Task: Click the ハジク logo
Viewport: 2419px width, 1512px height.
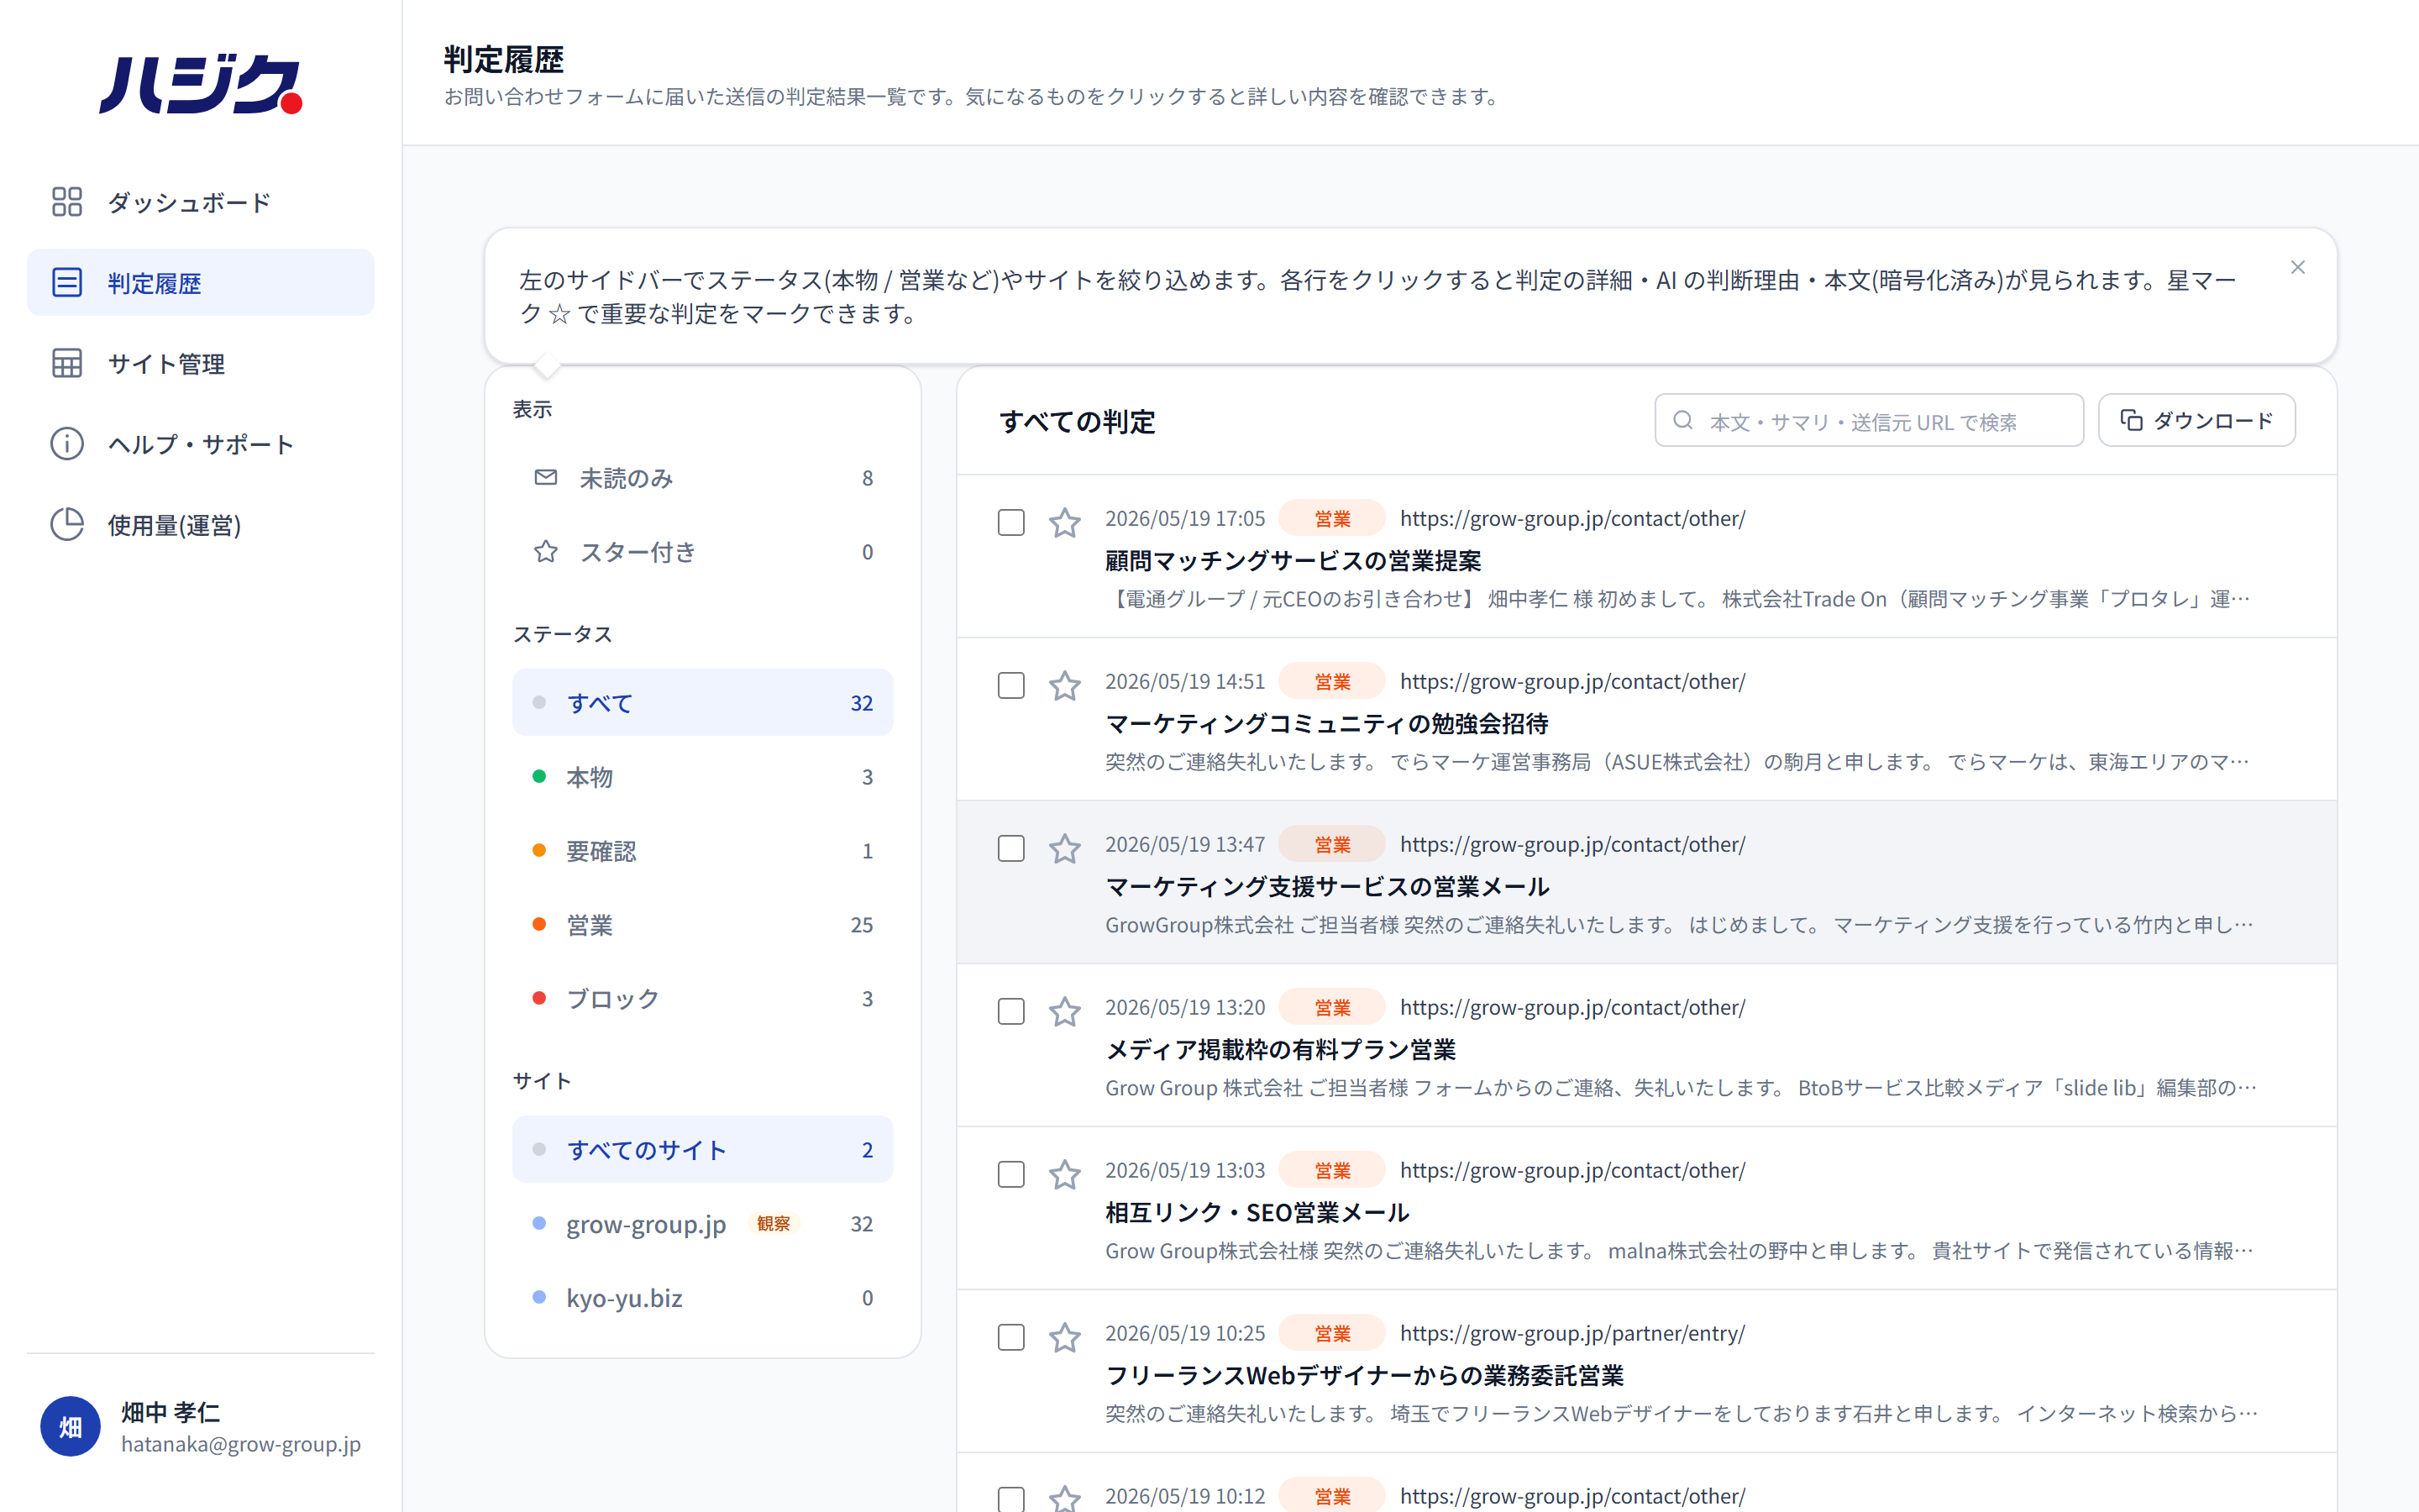Action: click(201, 84)
